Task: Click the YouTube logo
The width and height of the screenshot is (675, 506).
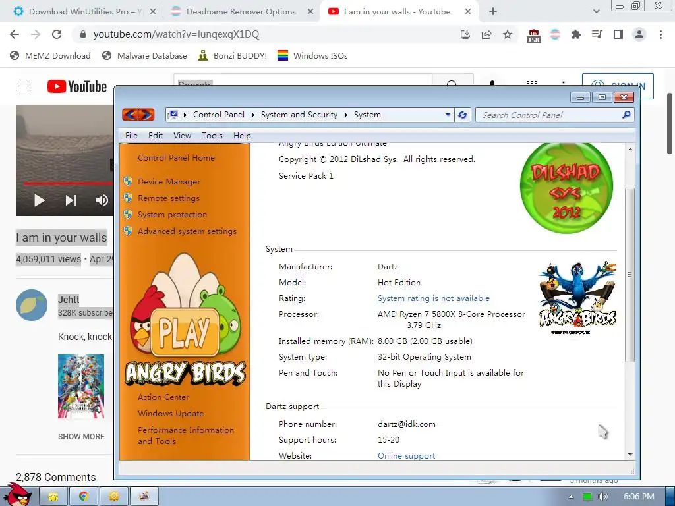Action: click(x=77, y=86)
